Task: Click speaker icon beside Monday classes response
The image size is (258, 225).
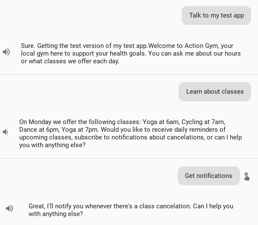Action: coord(6,132)
